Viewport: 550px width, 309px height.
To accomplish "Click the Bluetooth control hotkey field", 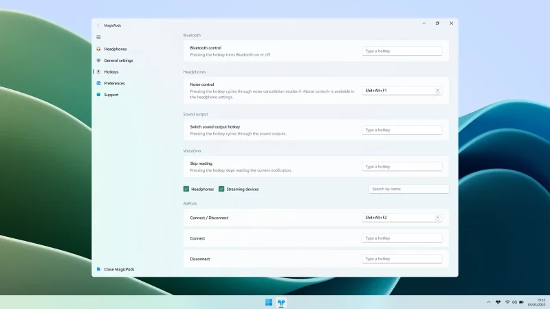I will (x=401, y=51).
